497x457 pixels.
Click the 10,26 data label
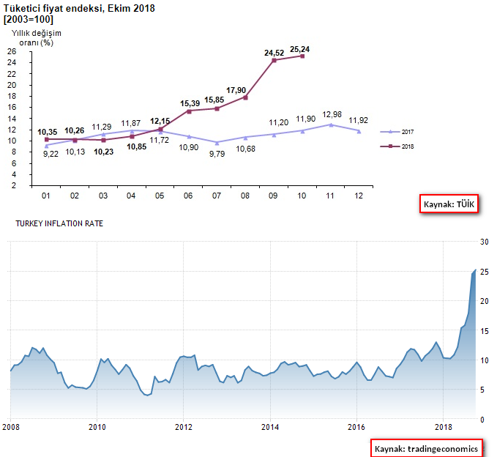74,130
